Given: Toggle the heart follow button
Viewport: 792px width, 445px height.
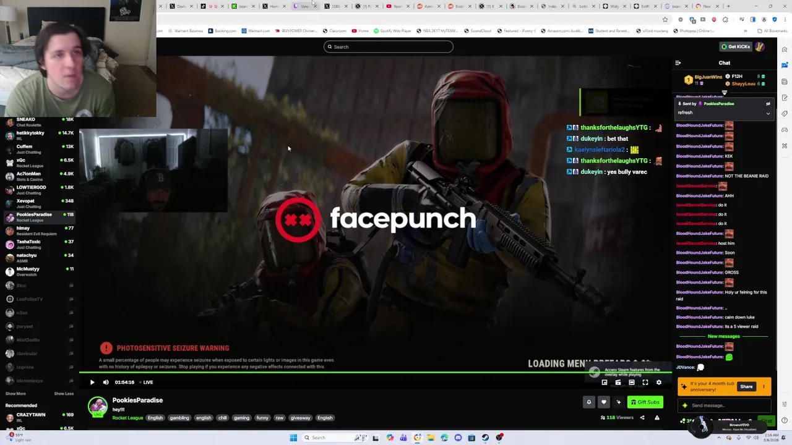Looking at the screenshot, I should [x=604, y=402].
